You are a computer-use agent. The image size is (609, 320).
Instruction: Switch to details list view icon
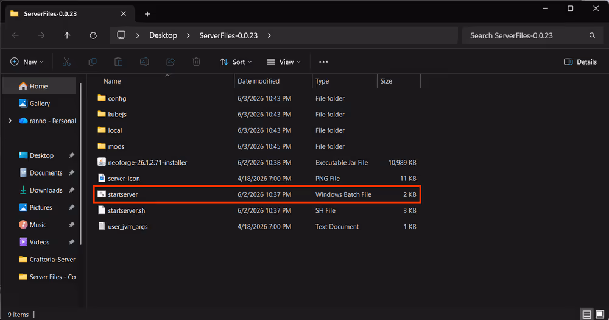[x=587, y=314]
